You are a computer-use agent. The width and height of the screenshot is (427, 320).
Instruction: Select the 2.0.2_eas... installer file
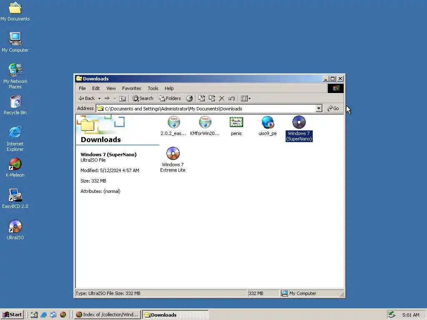point(173,126)
